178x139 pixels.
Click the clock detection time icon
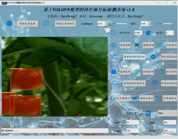tap(113, 33)
